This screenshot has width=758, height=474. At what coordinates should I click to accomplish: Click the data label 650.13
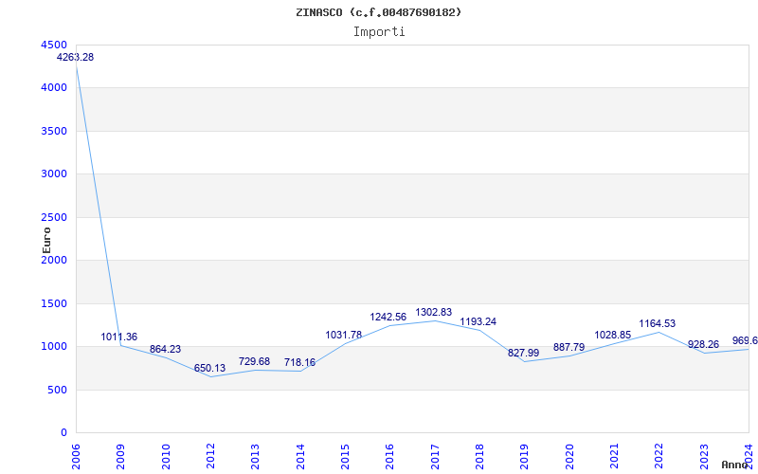coord(209,368)
